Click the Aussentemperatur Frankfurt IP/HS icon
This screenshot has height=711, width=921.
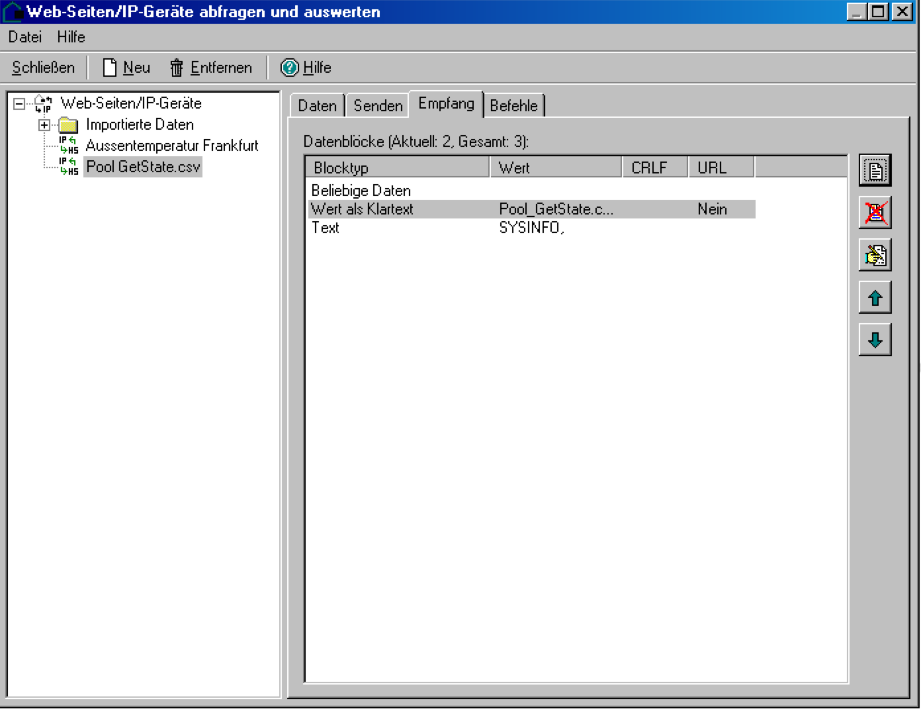68,146
